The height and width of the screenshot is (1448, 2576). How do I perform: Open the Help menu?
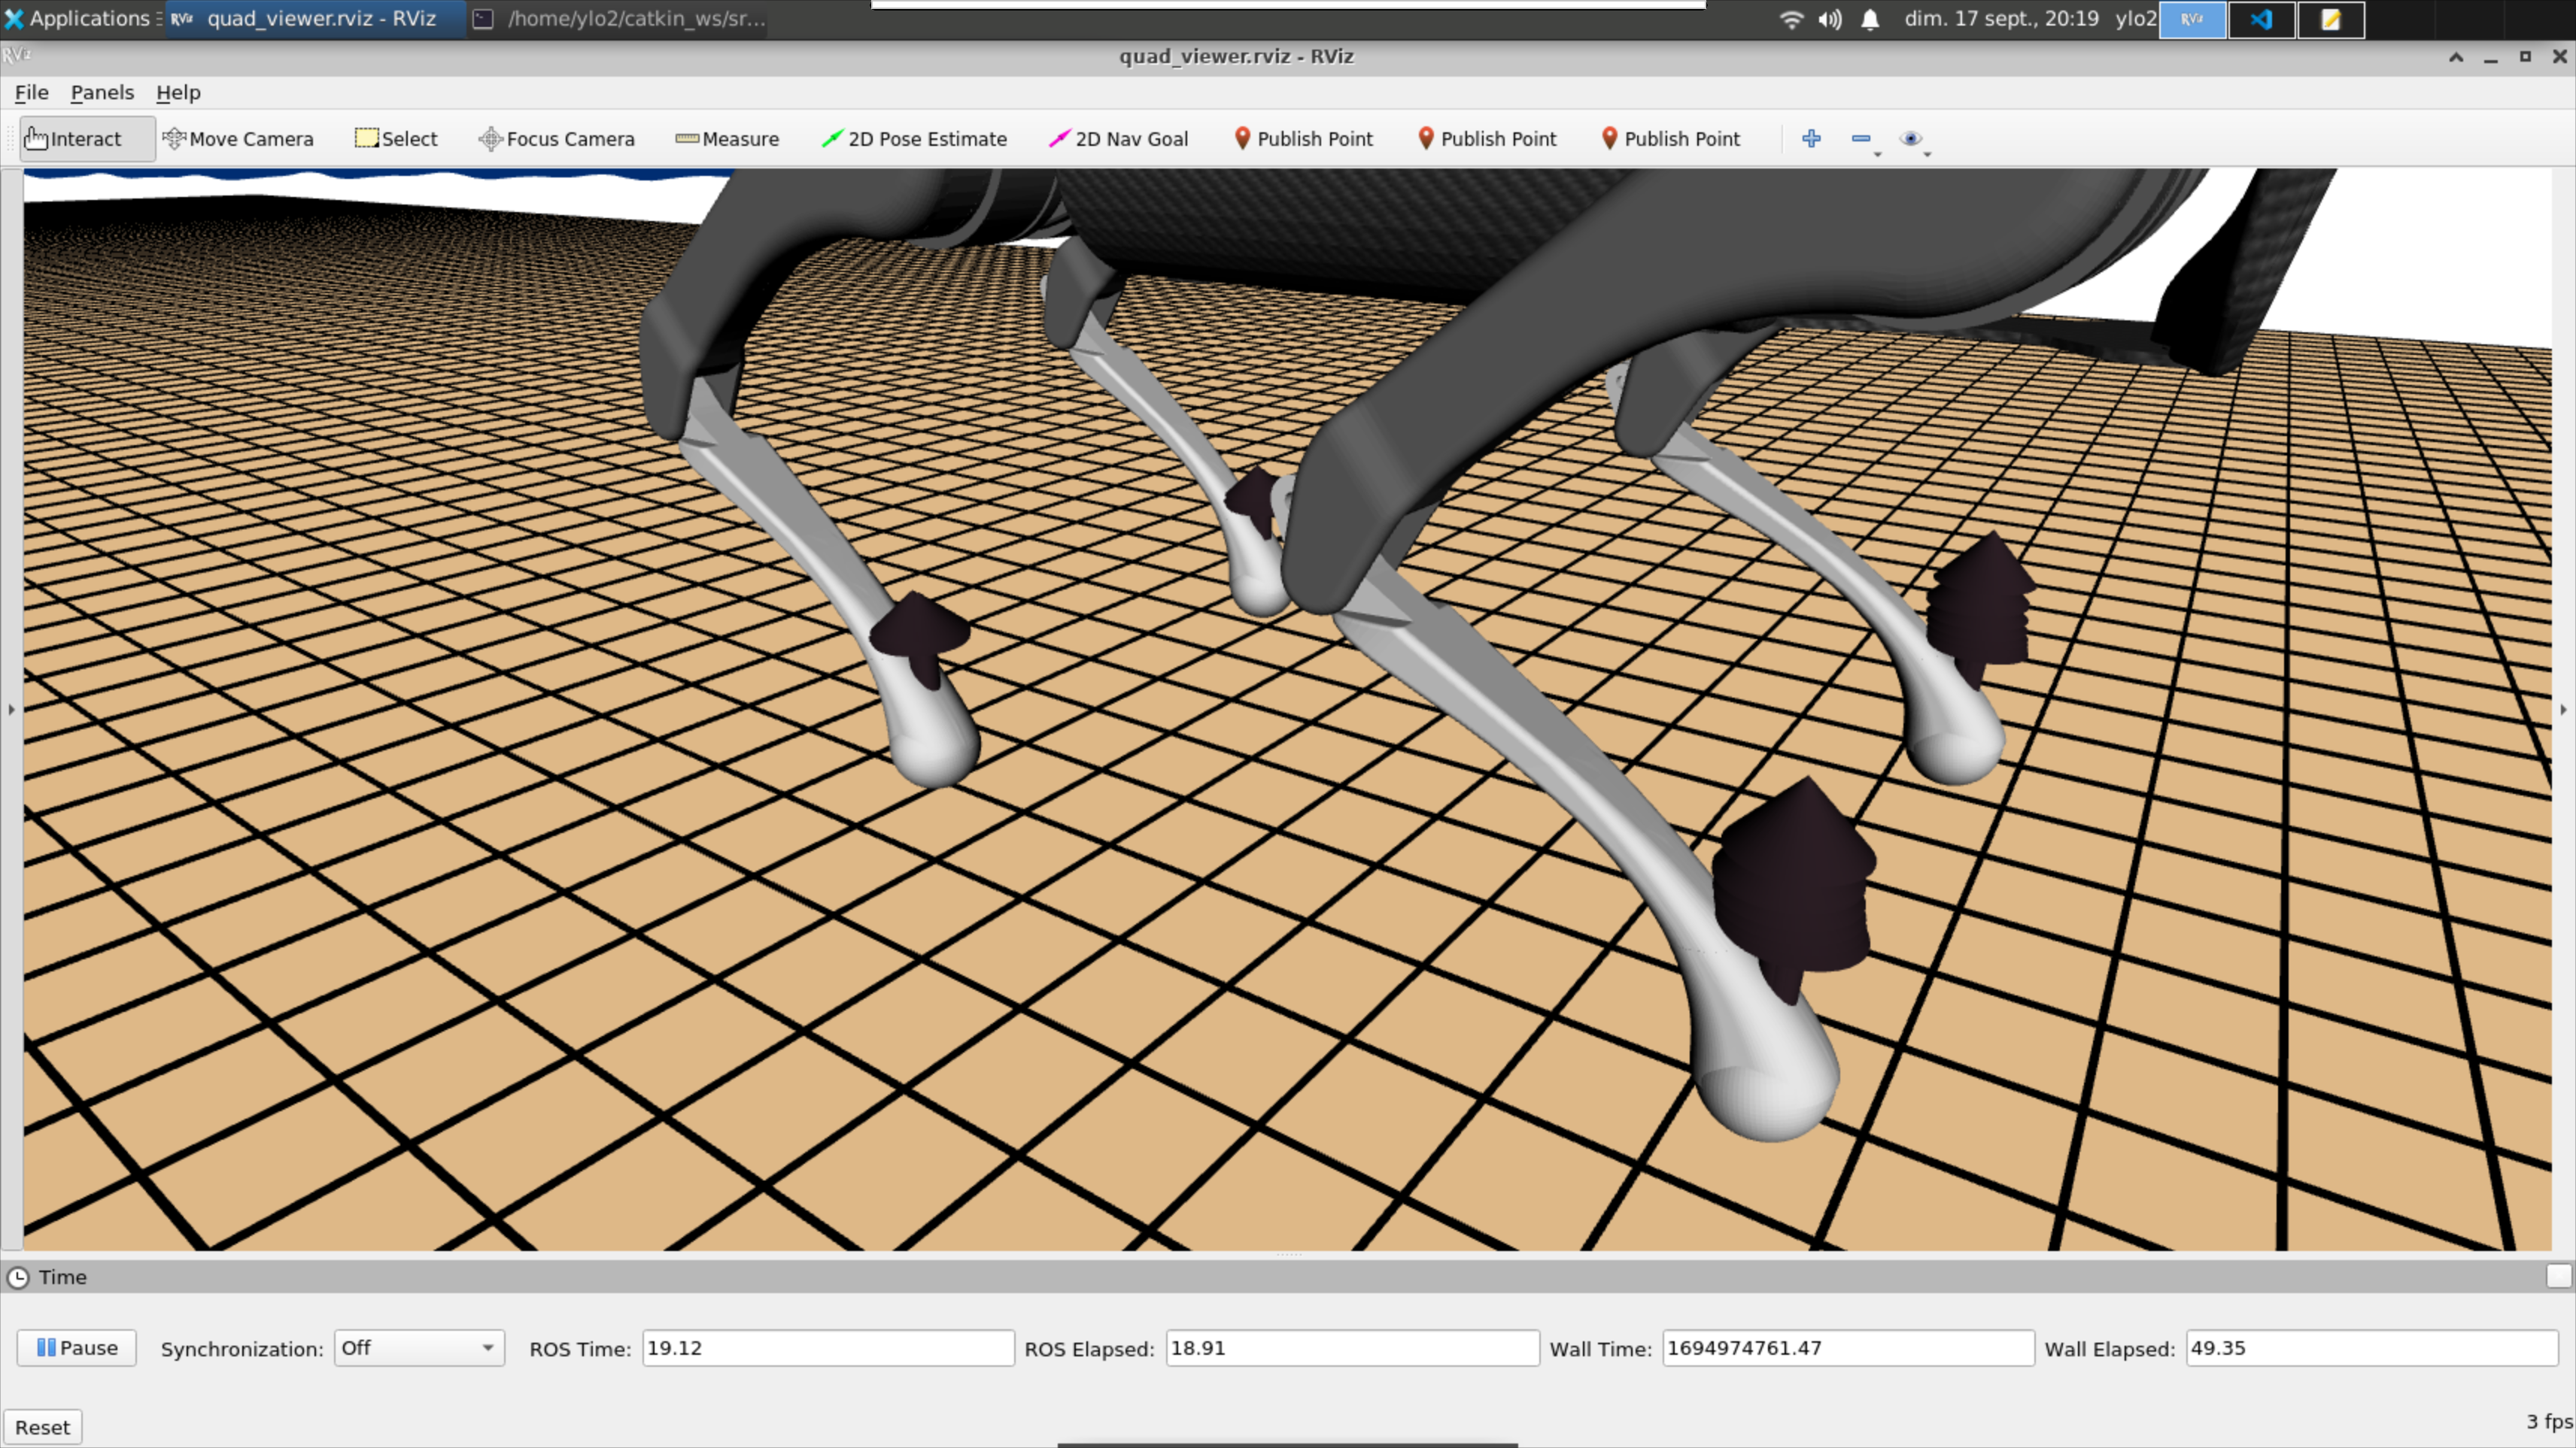[178, 92]
